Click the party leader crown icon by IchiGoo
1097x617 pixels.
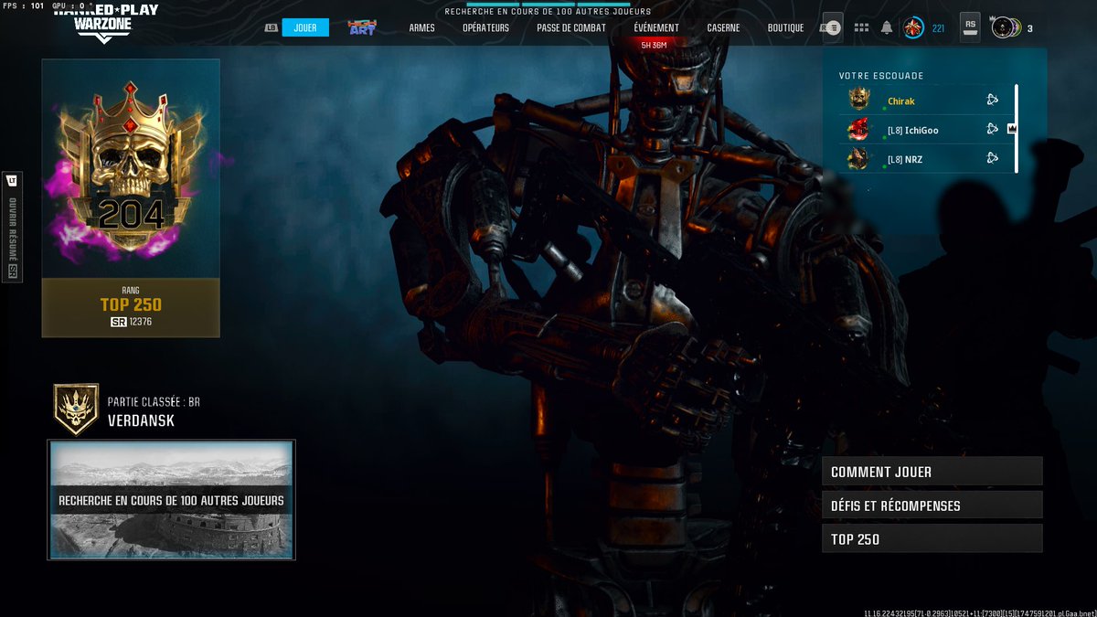pyautogui.click(x=1012, y=130)
